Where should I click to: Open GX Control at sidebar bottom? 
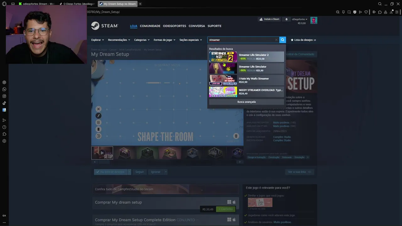[x=4, y=216]
